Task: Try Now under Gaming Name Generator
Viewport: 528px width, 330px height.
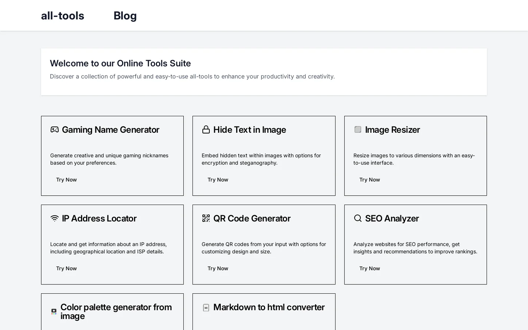Action: coord(66,180)
